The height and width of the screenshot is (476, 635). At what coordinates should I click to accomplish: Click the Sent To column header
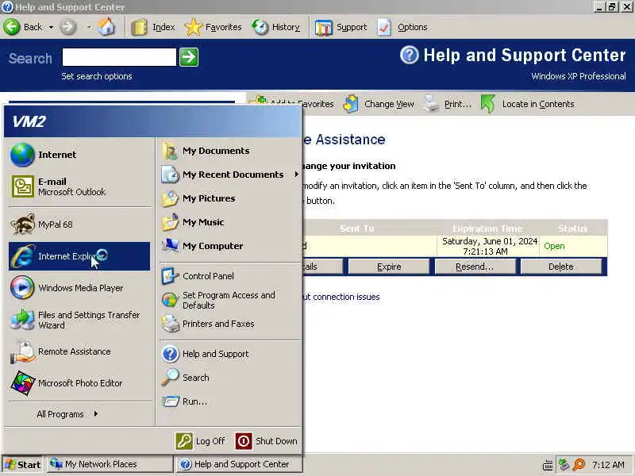tap(356, 228)
